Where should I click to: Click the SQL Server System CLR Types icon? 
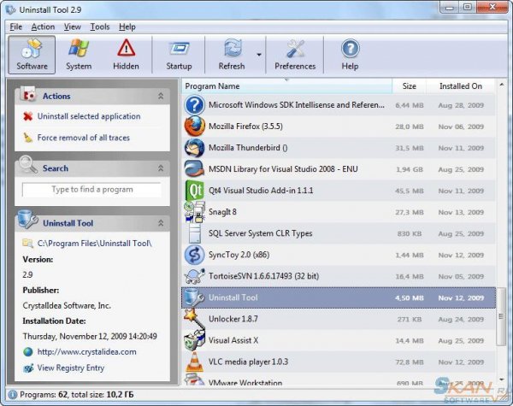coord(195,233)
